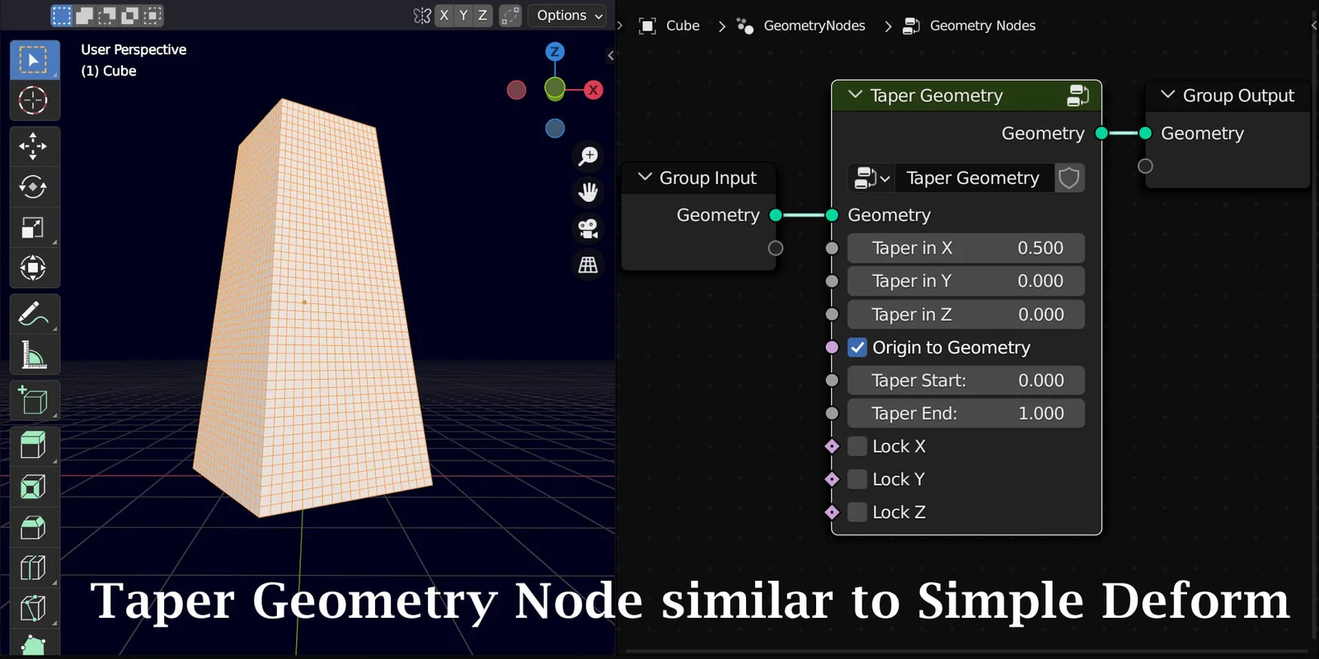The width and height of the screenshot is (1319, 659).
Task: Click Cube in the breadcrumb path
Action: tap(682, 26)
